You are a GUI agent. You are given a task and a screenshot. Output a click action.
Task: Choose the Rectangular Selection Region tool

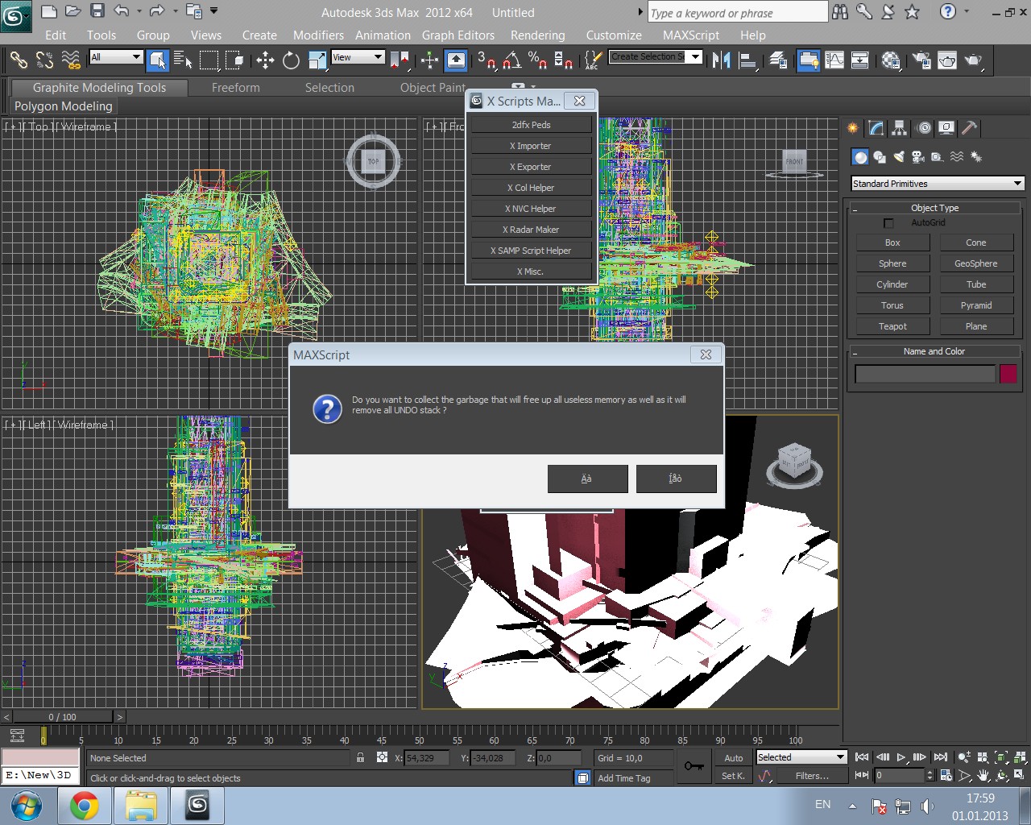209,60
